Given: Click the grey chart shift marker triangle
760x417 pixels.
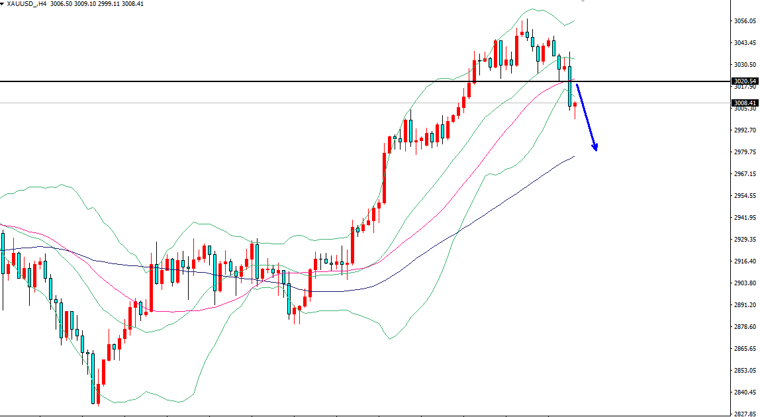Looking at the screenshot, I should coord(583,1).
